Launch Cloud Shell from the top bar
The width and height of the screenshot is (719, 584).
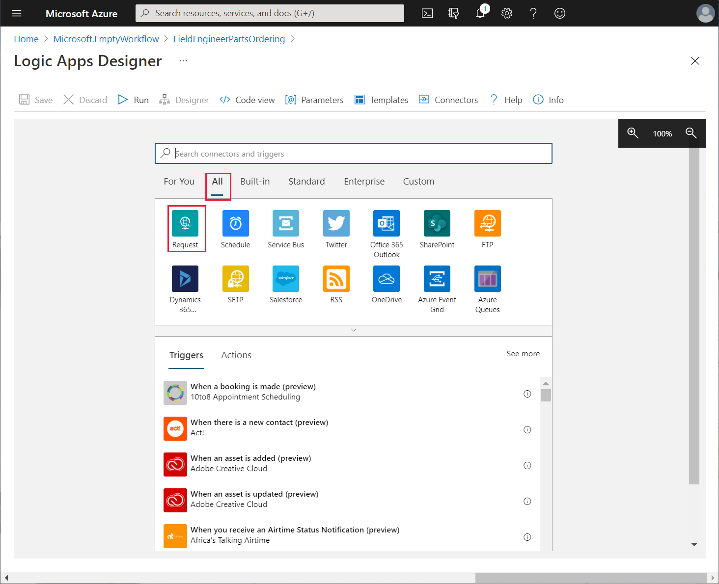coord(427,13)
